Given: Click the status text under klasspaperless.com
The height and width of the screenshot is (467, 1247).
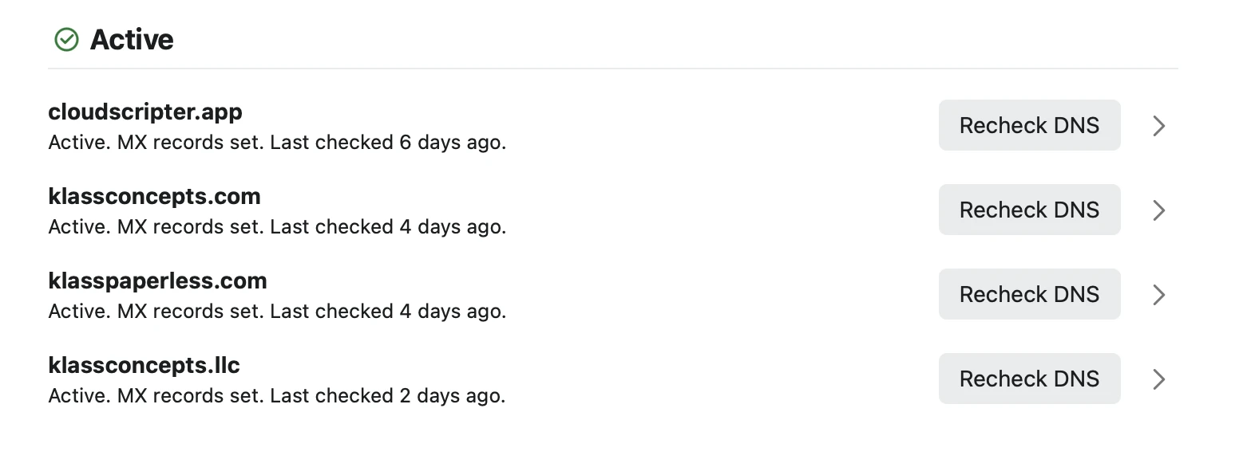Looking at the screenshot, I should pyautogui.click(x=276, y=311).
